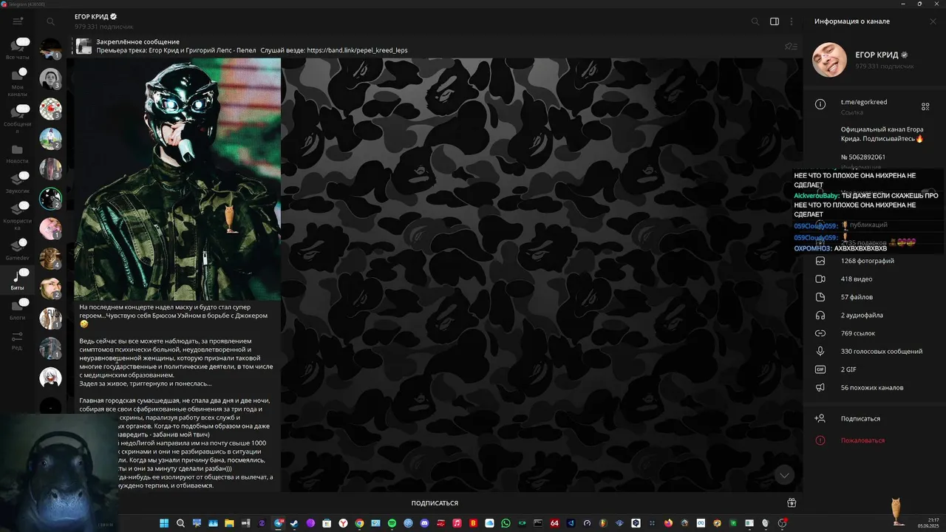Image resolution: width=946 pixels, height=532 pixels.
Task: Report channel via Пожаловаться
Action: [x=862, y=440]
